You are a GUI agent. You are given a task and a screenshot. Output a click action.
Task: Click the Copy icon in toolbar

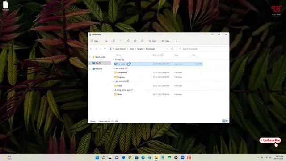pyautogui.click(x=114, y=41)
